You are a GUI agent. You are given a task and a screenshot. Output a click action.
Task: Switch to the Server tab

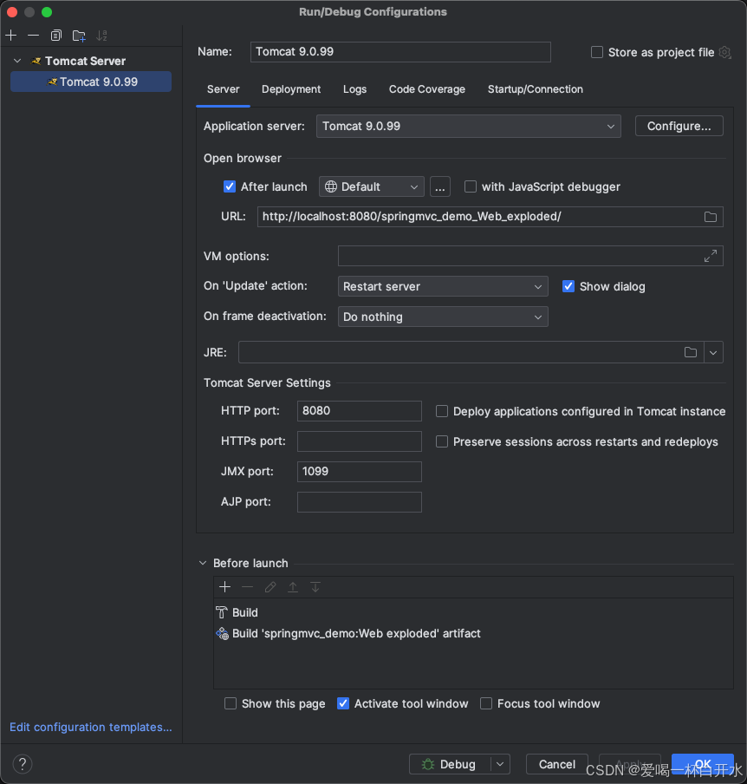click(223, 89)
